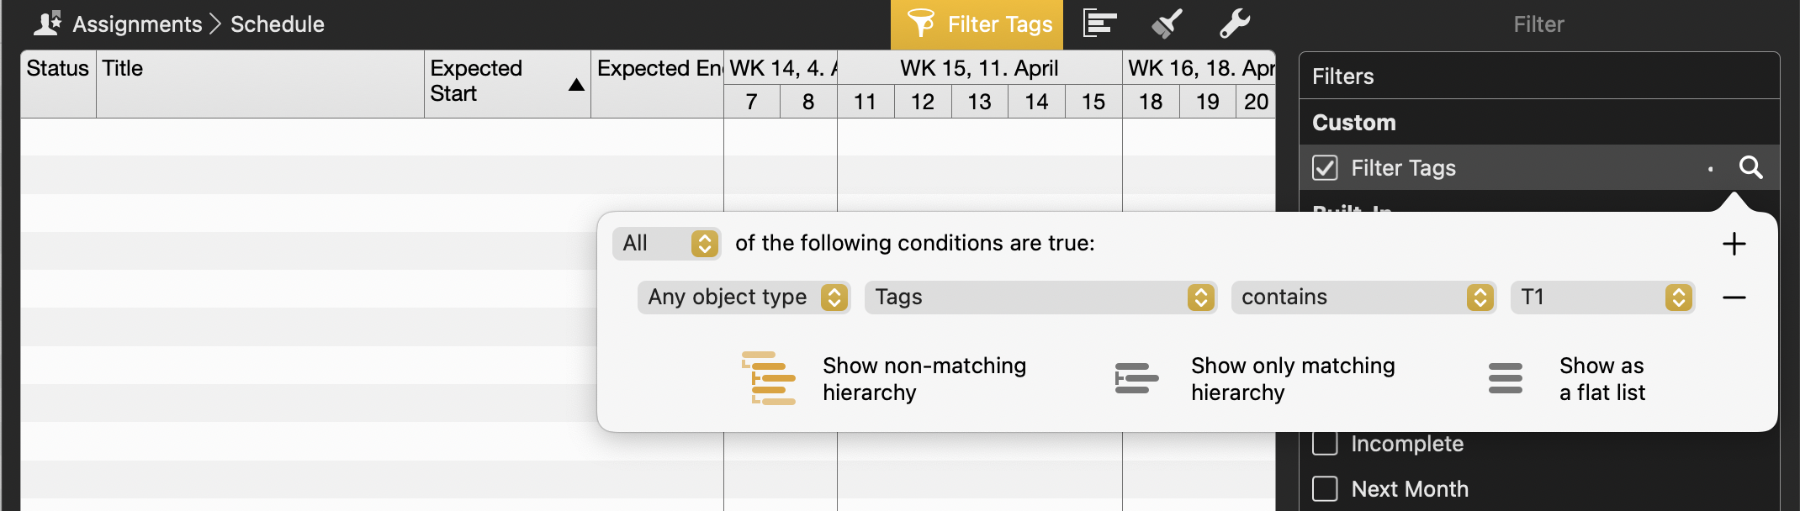The image size is (1800, 511).
Task: Click the Filter search field
Action: (1538, 24)
